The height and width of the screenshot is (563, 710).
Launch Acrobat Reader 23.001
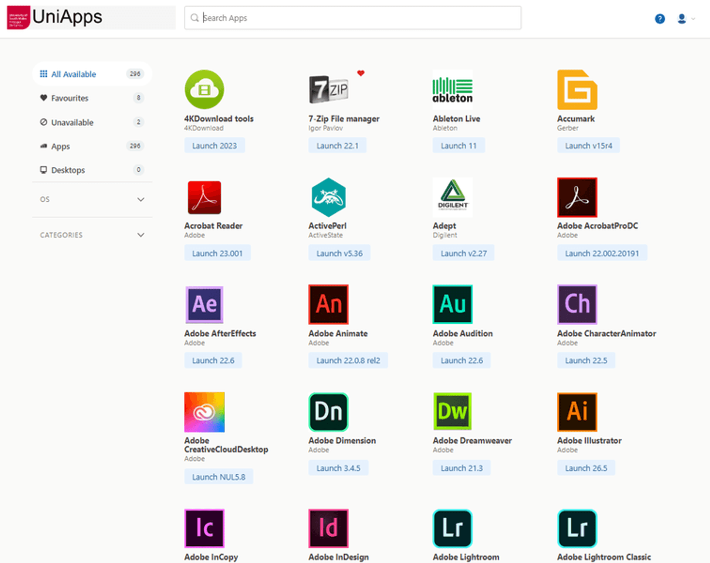[217, 253]
